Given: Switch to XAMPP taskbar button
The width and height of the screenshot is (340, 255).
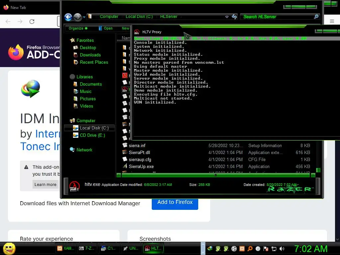Looking at the screenshot, I should click(66, 248).
